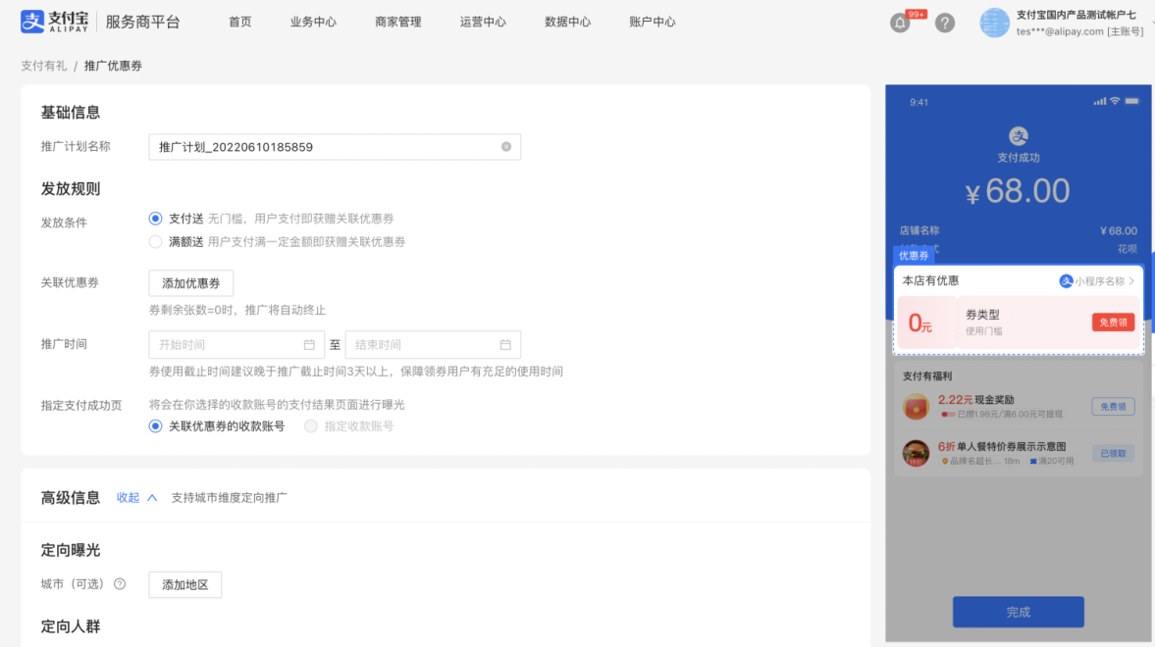Click the 添加地区 button

[184, 584]
